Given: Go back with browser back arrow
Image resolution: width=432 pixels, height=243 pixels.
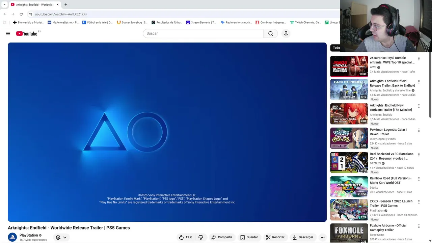Looking at the screenshot, I should (5, 14).
